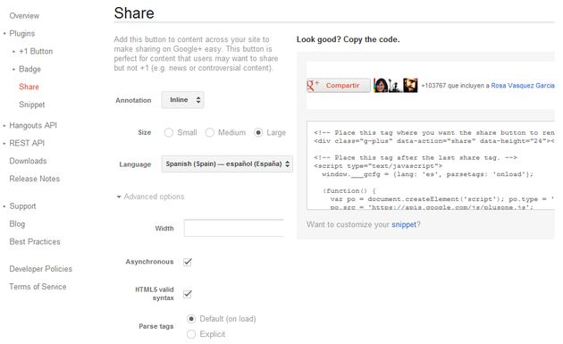Click the first profile photo thumbnail in preview
563x344 pixels.
pyautogui.click(x=381, y=86)
